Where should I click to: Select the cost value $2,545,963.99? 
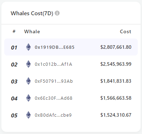[116, 64]
